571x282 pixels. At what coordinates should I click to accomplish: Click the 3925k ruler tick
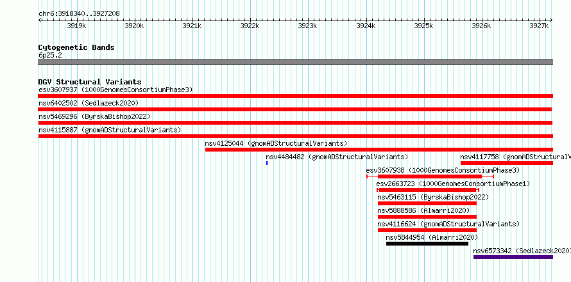click(x=424, y=26)
